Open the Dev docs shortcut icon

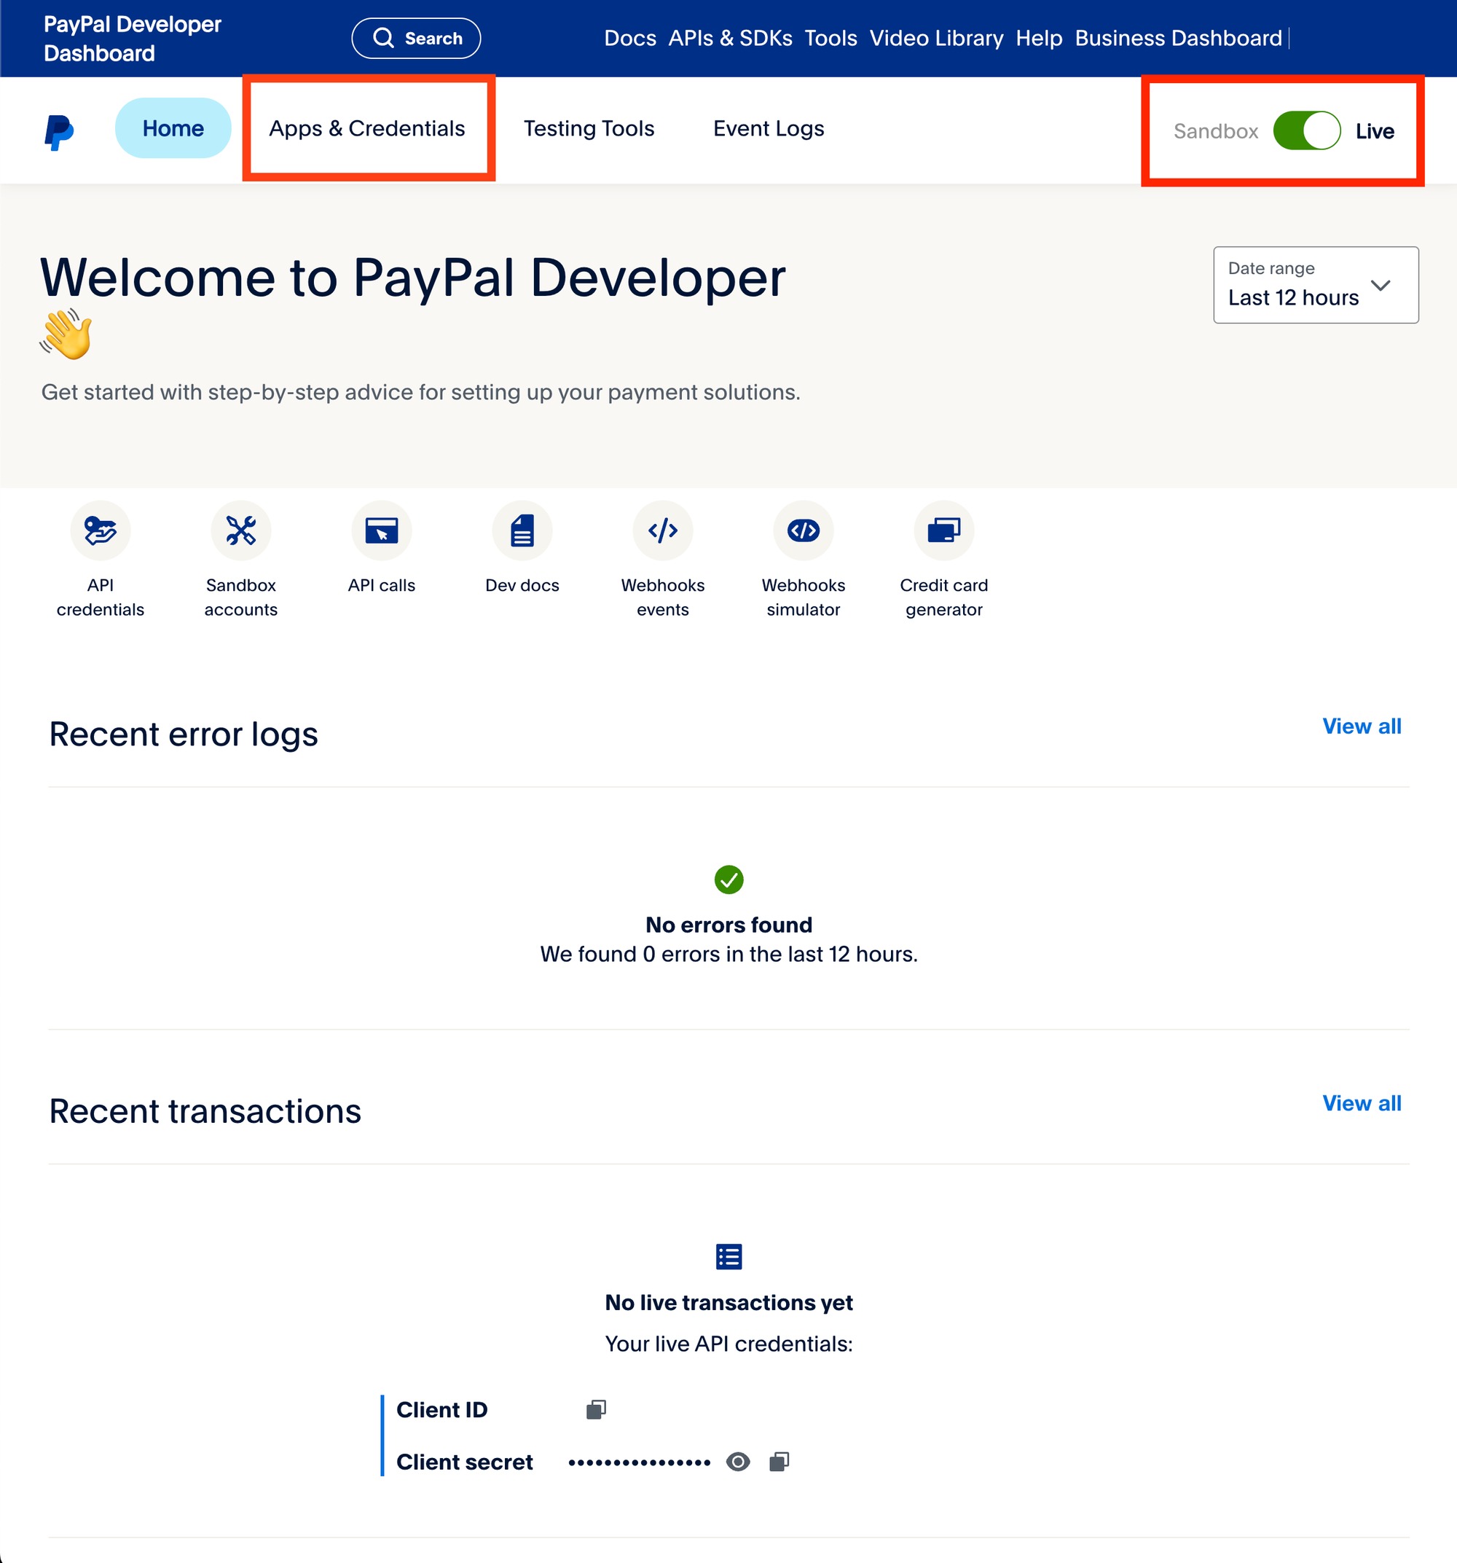tap(522, 530)
